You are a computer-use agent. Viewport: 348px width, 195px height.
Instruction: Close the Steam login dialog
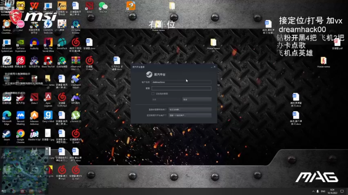point(214,67)
